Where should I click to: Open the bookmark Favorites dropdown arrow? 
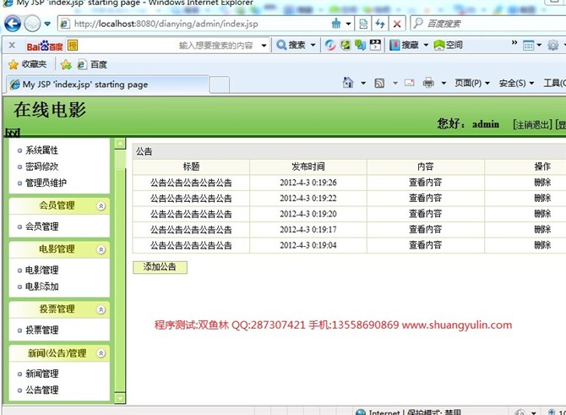coord(426,45)
